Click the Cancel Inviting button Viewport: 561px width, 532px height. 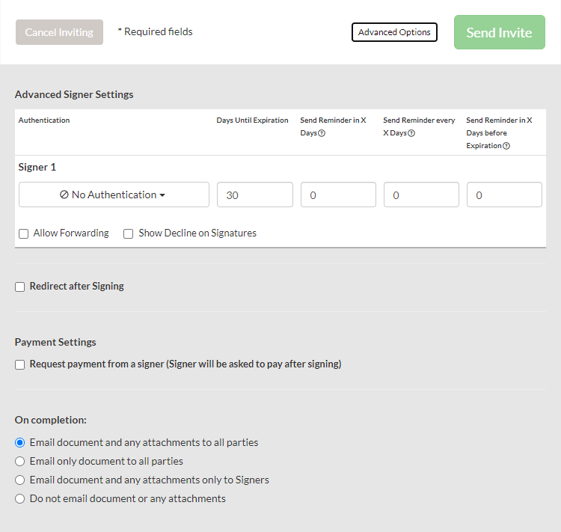click(59, 32)
